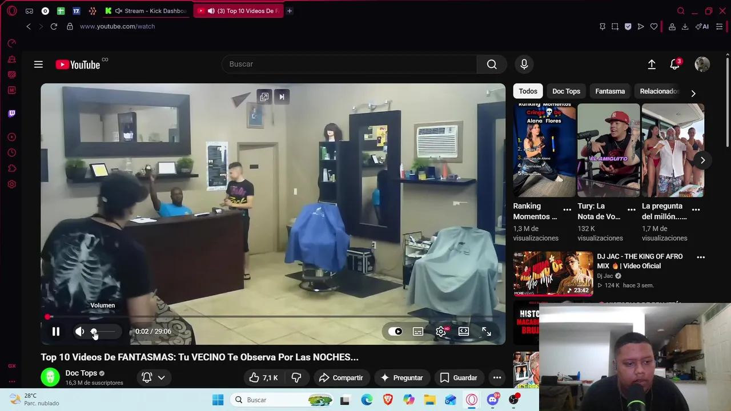Open more actions ellipsis below video
Viewport: 731px width, 411px height.
497,377
